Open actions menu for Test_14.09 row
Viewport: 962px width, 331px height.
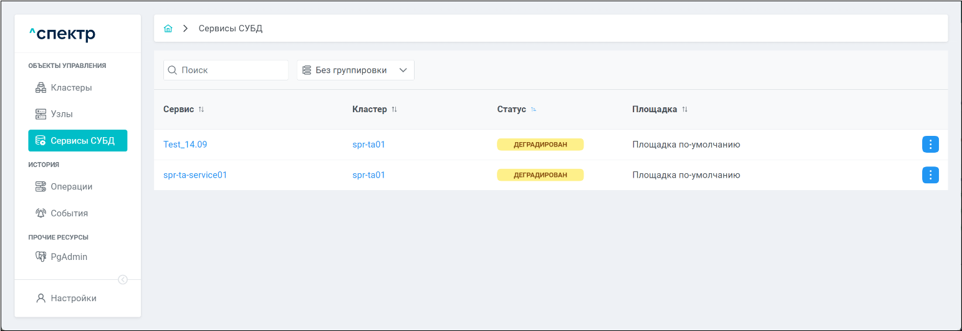click(930, 145)
